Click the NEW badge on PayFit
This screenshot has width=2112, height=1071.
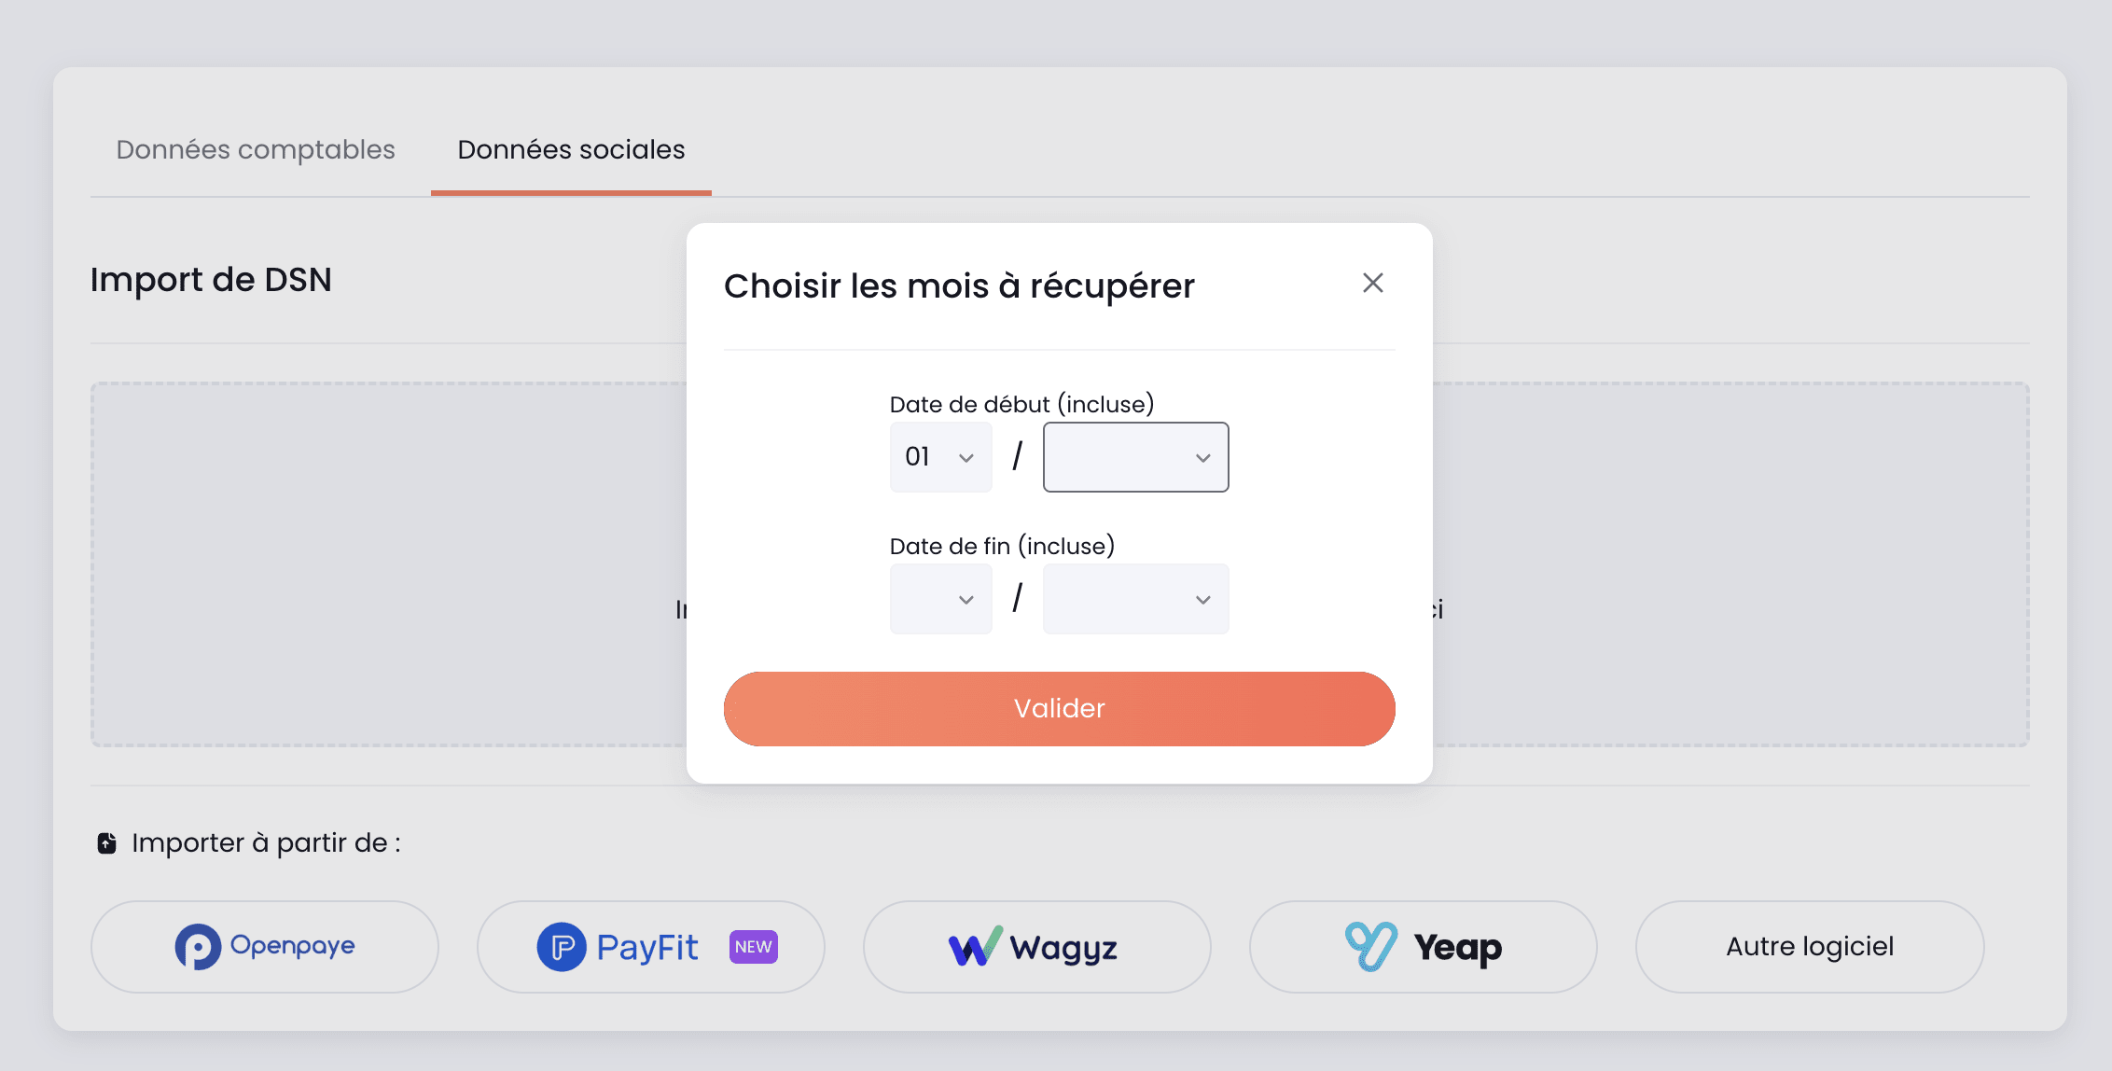click(x=751, y=946)
